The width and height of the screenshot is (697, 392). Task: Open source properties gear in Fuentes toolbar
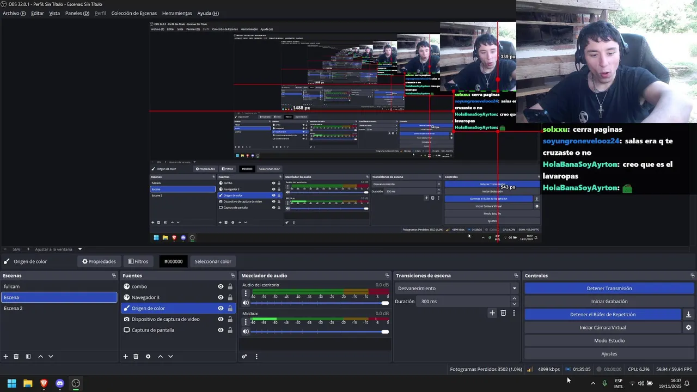[148, 357]
